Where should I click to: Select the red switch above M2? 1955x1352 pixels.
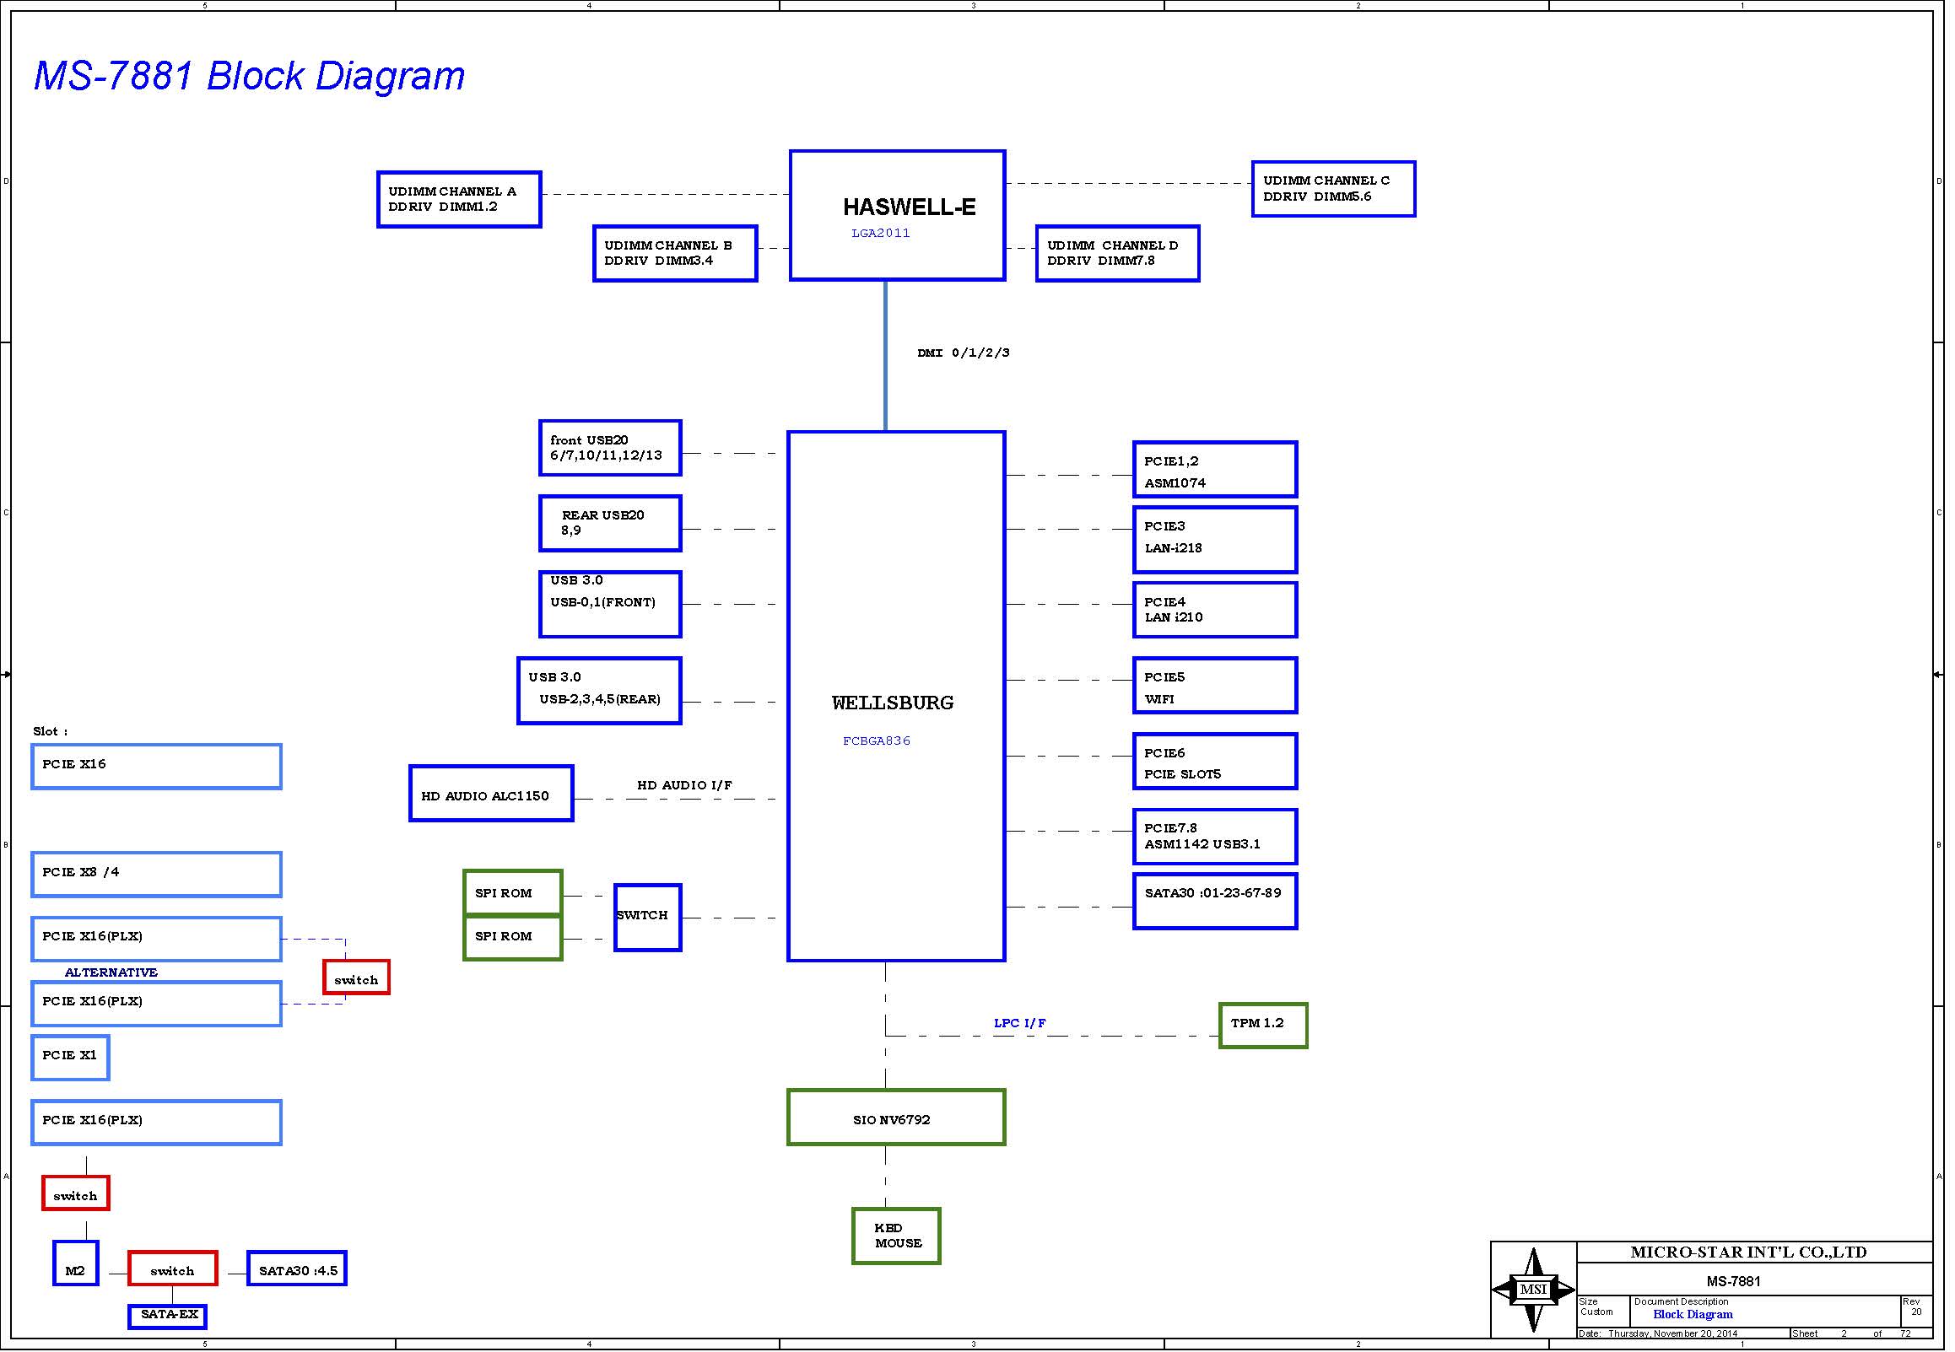[75, 1193]
